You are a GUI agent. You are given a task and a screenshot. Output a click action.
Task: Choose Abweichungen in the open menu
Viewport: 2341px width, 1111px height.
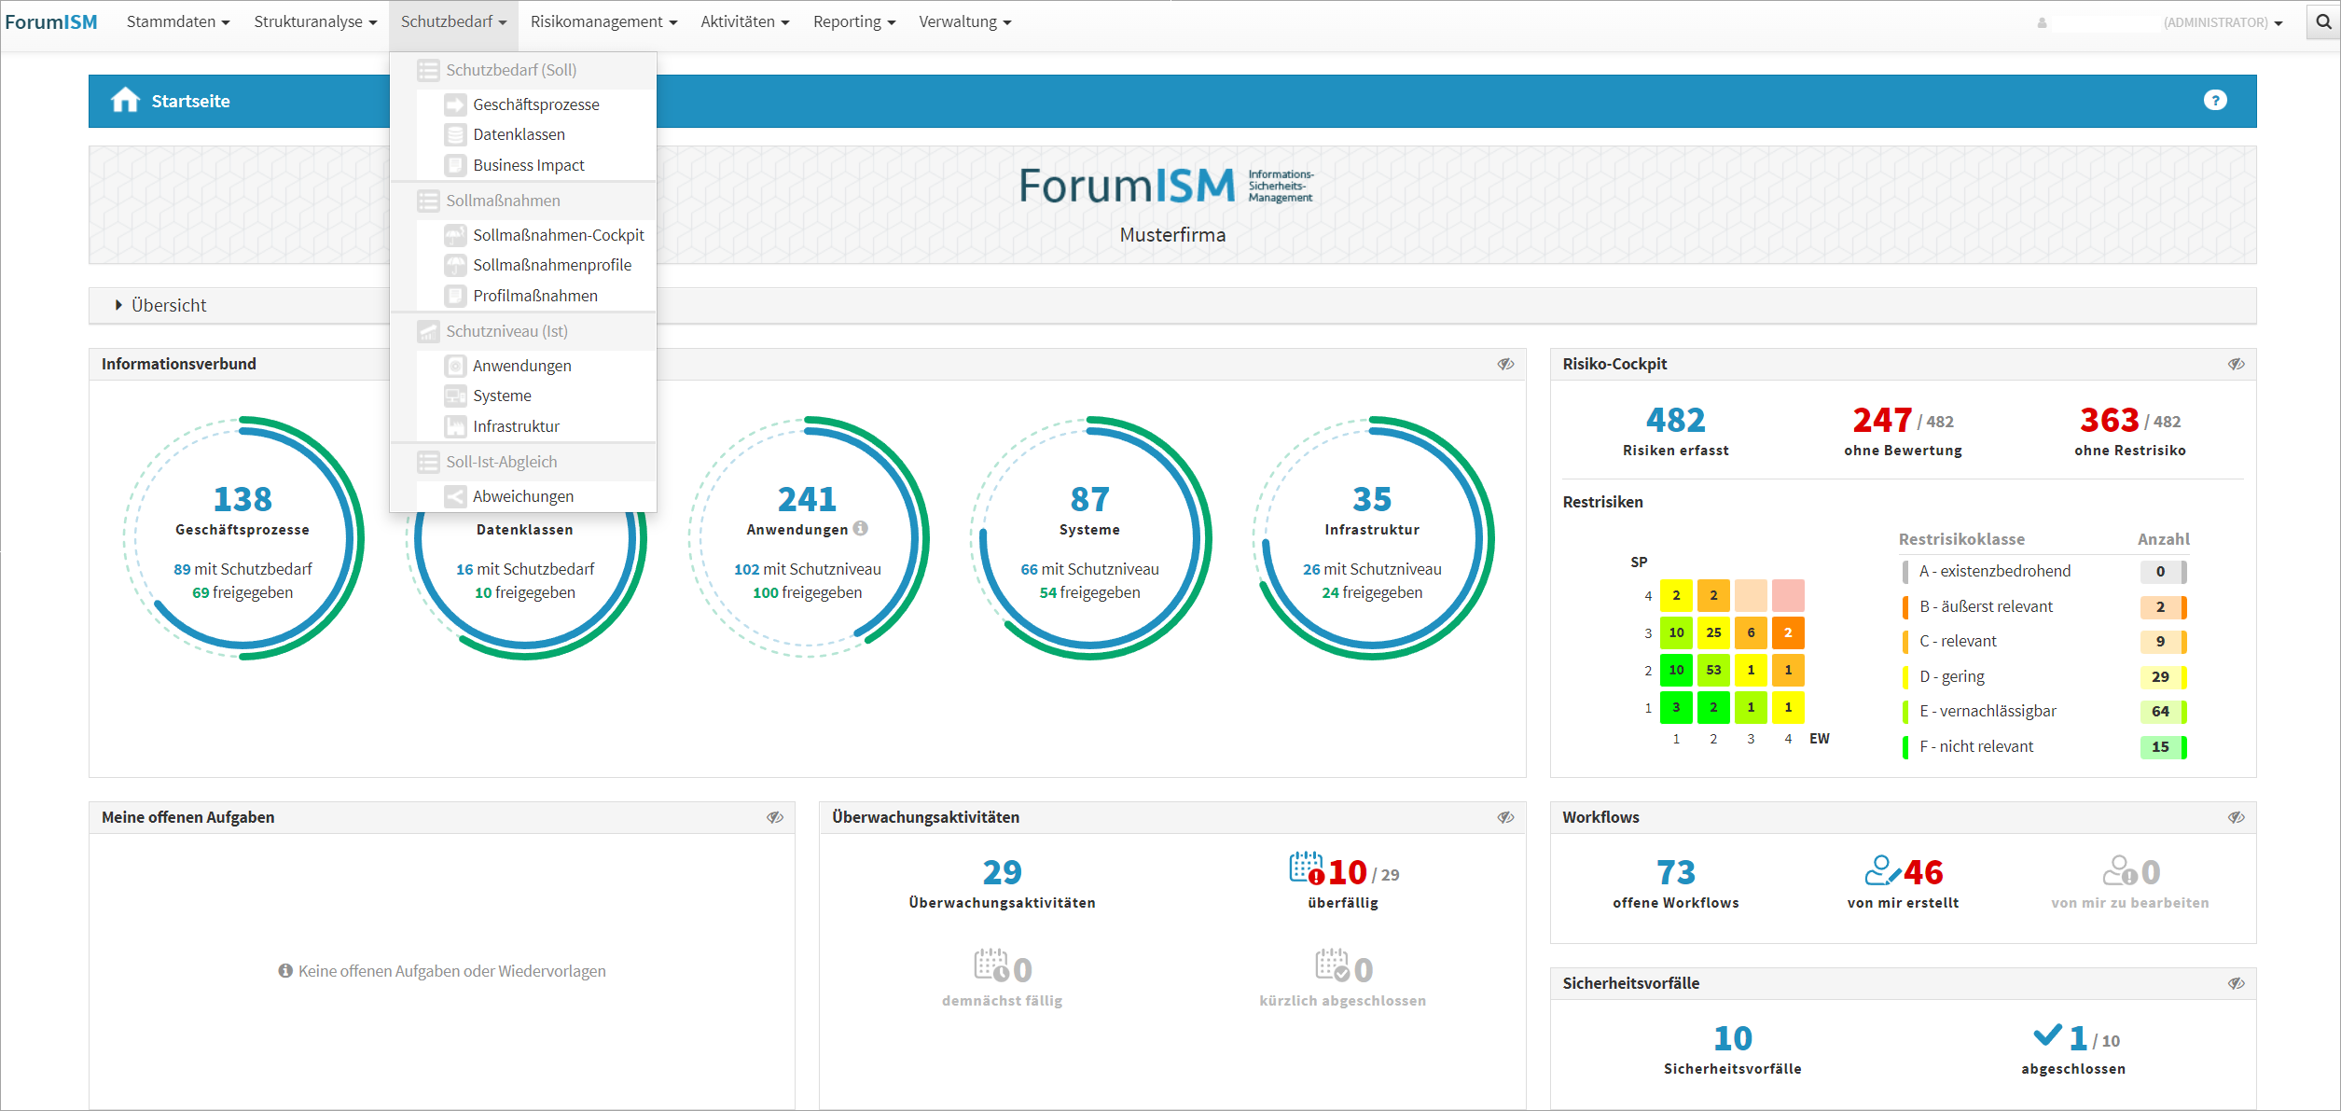(x=522, y=496)
